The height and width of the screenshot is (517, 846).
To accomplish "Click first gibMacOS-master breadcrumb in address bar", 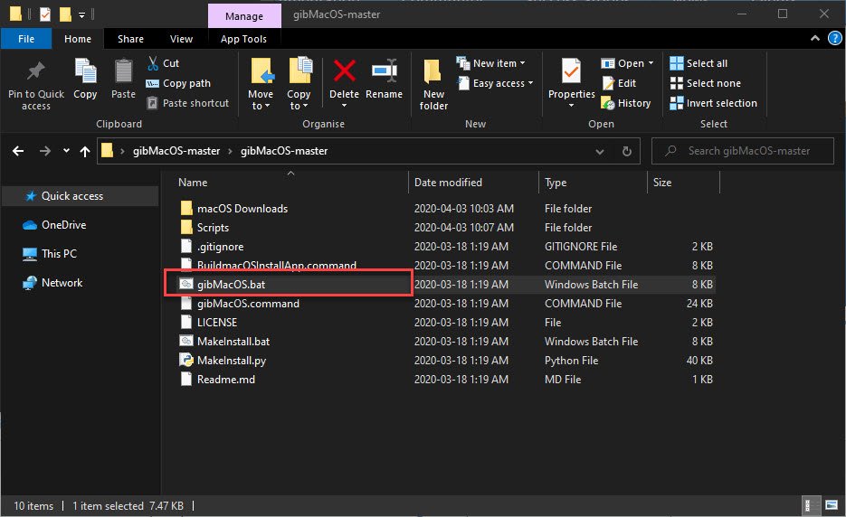I will (176, 151).
